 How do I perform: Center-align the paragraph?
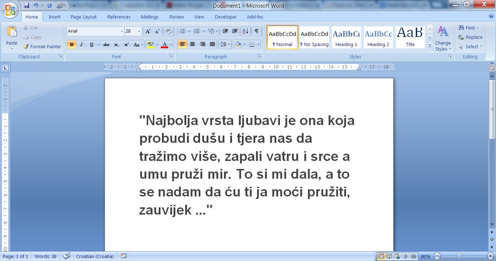point(192,44)
